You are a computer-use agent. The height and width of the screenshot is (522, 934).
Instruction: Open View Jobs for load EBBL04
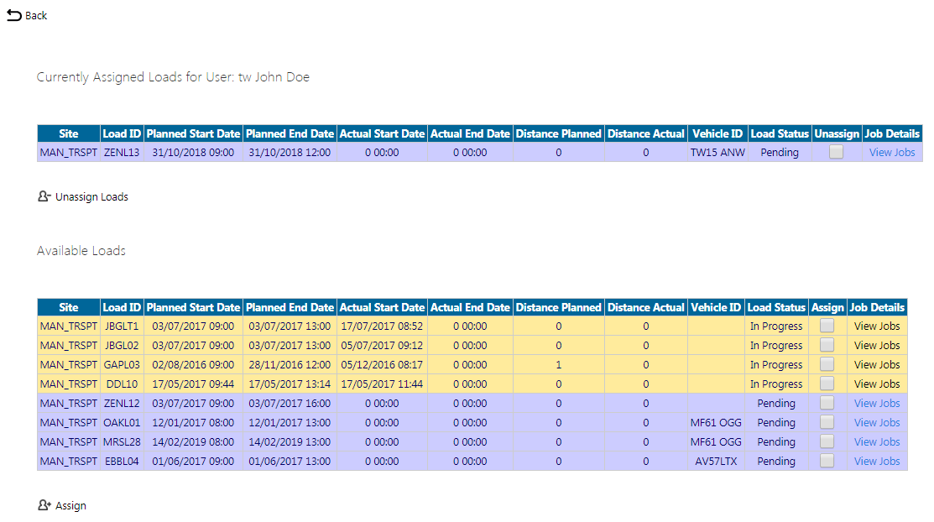(x=877, y=462)
